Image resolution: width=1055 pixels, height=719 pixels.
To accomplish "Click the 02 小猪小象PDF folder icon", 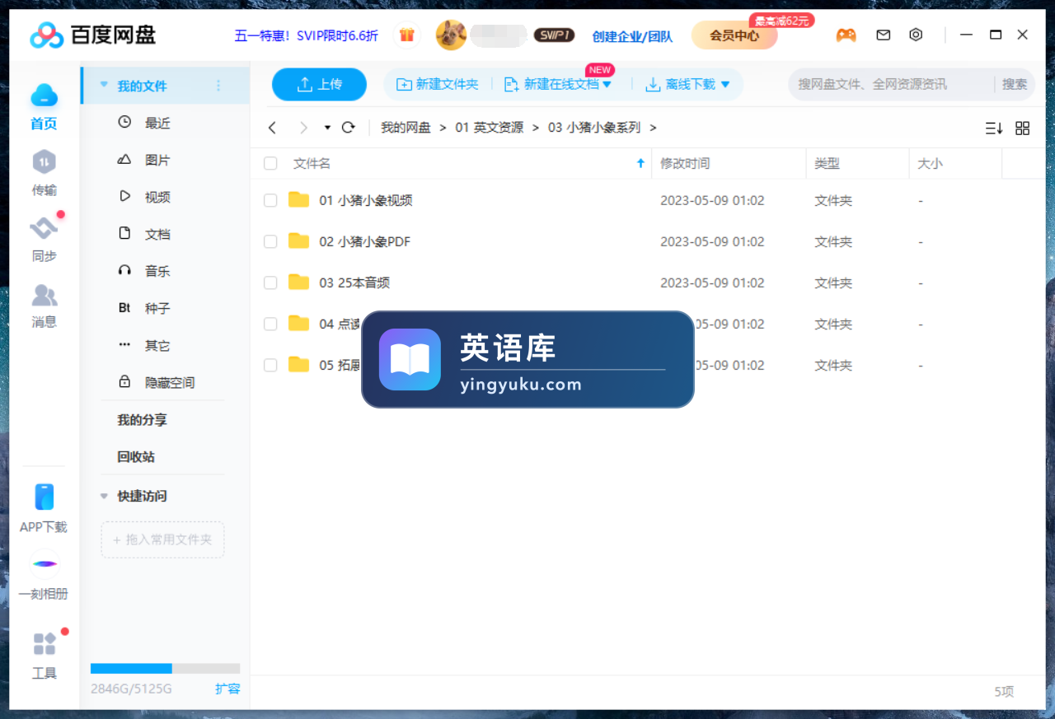I will click(x=298, y=240).
